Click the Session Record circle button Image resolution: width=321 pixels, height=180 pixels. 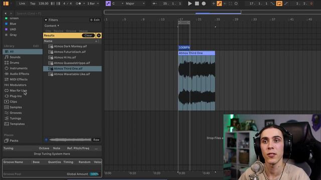pos(236,3)
